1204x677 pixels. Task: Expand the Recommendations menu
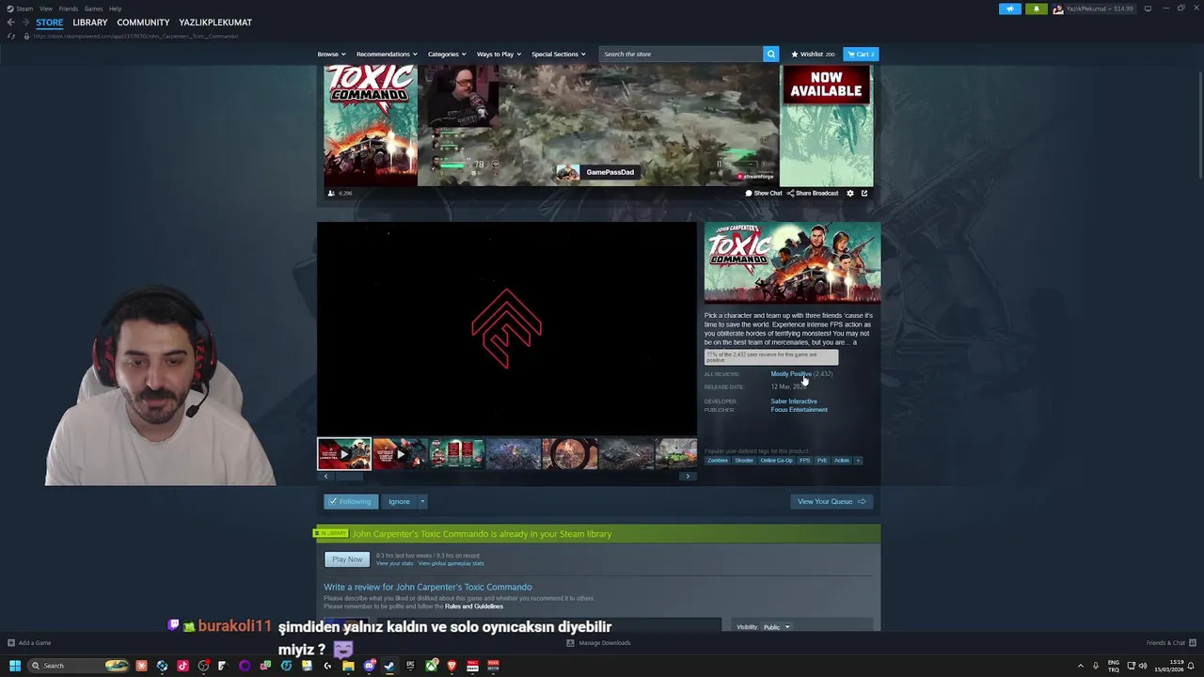point(386,54)
